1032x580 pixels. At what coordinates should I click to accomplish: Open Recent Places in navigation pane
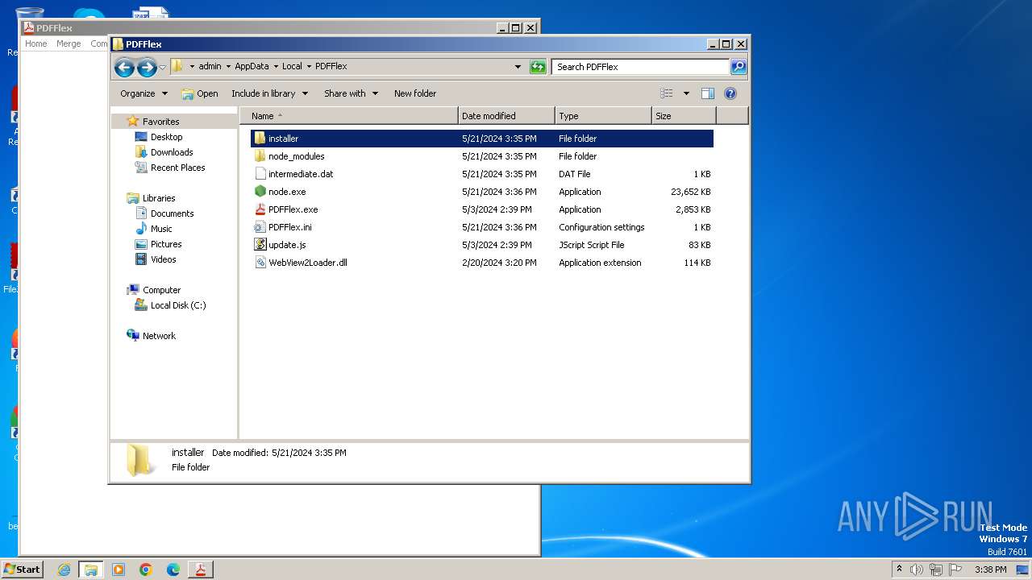pos(177,168)
